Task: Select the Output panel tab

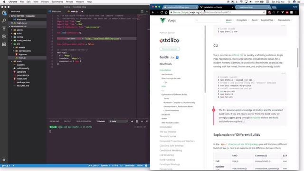Action: pos(67,122)
